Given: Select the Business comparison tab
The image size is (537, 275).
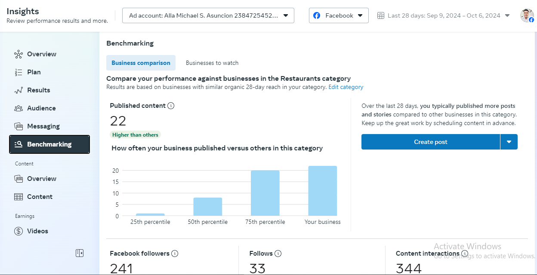Looking at the screenshot, I should 141,63.
